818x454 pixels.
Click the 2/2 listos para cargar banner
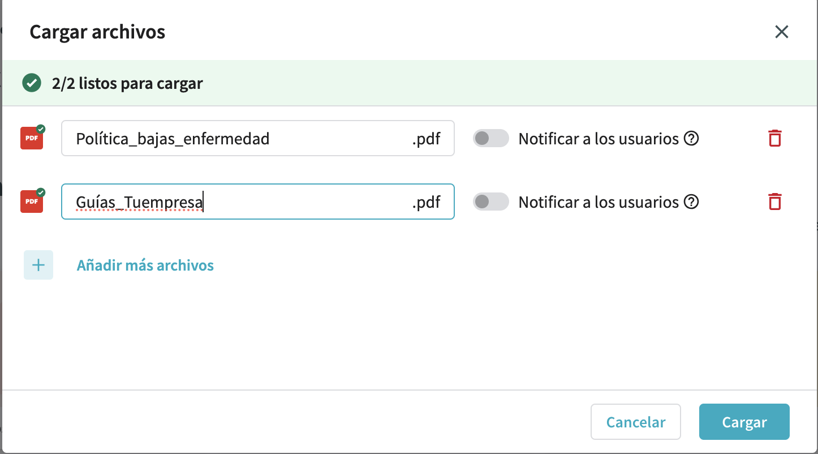410,83
